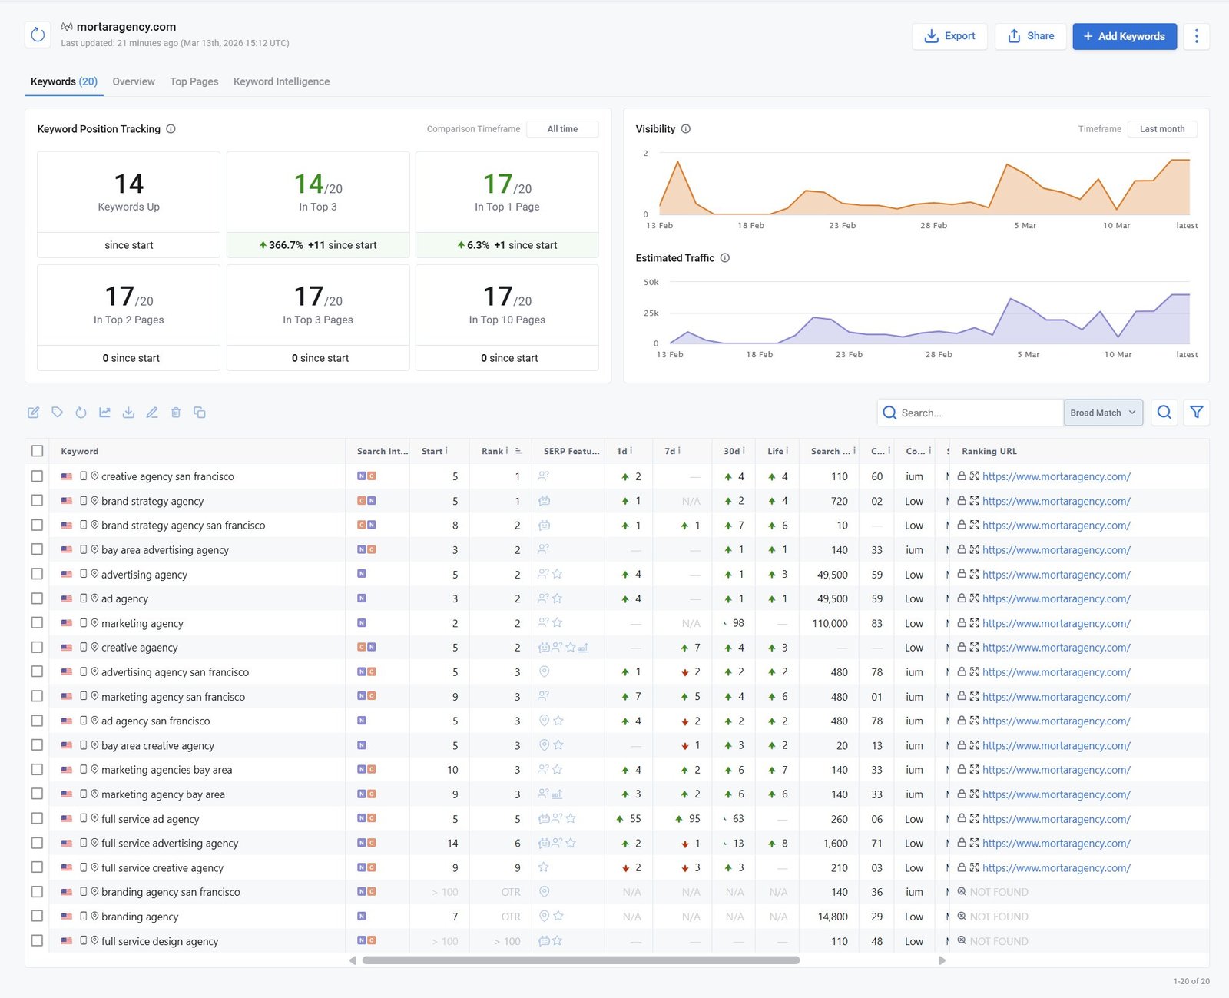
Task: Download keyword data via the download icon
Action: pos(128,413)
